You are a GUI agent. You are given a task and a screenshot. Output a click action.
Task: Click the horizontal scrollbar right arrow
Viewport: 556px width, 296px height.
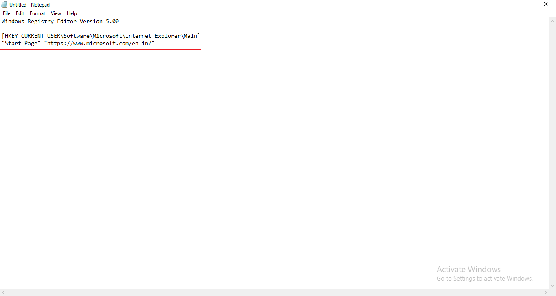point(546,293)
